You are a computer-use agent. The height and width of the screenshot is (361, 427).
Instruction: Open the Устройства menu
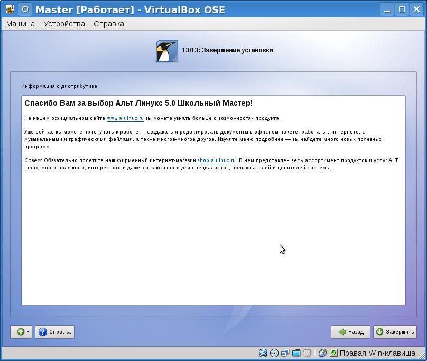[64, 24]
